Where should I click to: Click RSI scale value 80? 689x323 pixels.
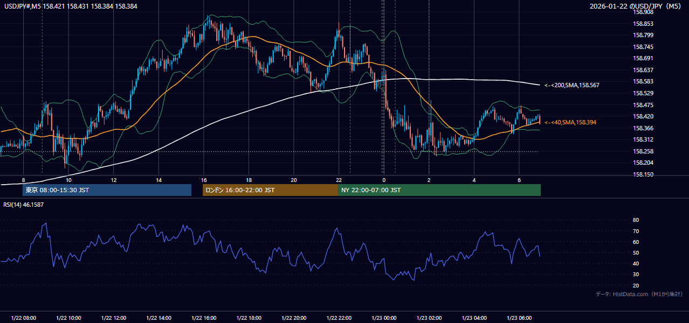click(636, 220)
